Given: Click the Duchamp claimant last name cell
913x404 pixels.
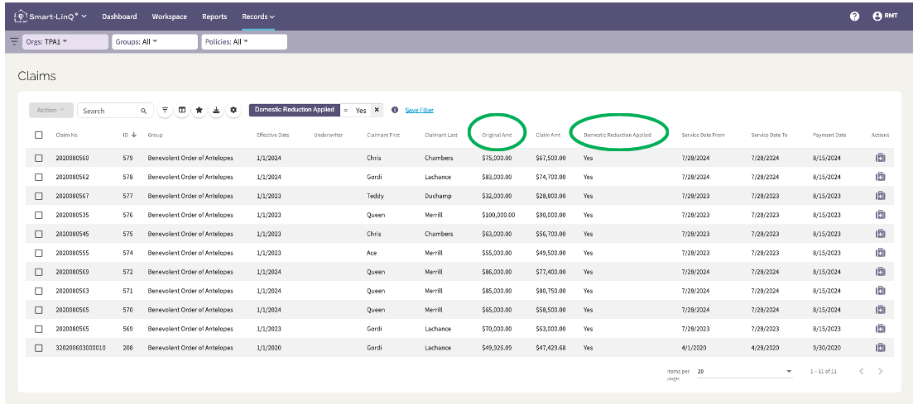Looking at the screenshot, I should click(x=438, y=196).
